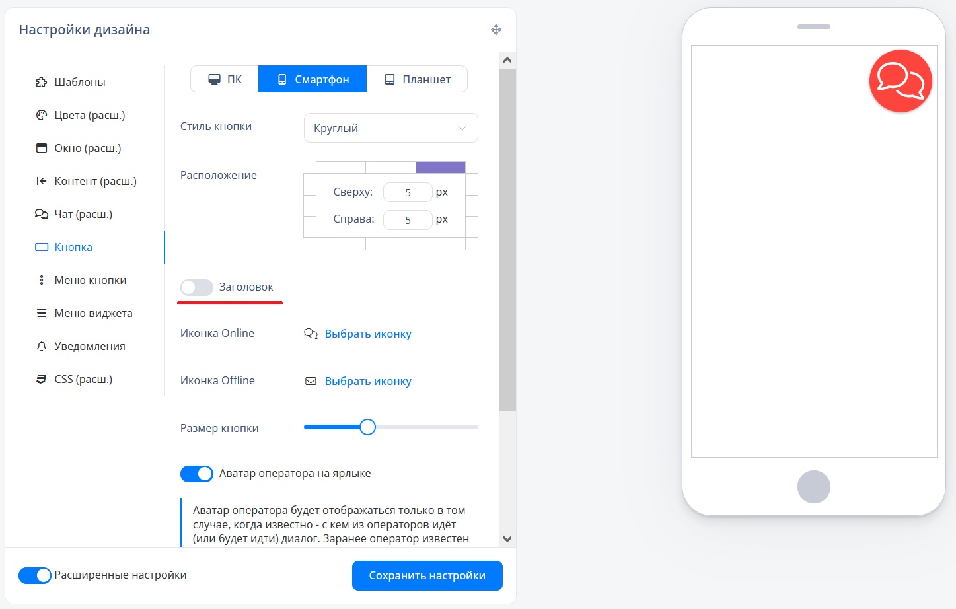The image size is (956, 609).
Task: Click the red chat bubble preview button
Action: (901, 81)
